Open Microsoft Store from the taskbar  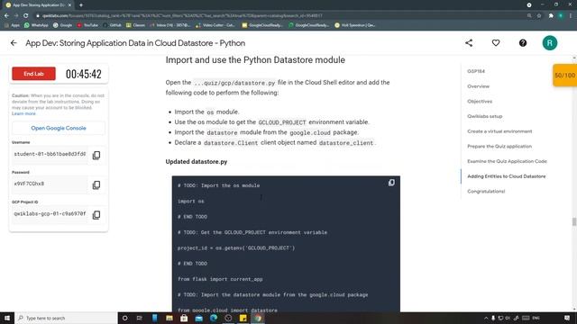pos(184,318)
